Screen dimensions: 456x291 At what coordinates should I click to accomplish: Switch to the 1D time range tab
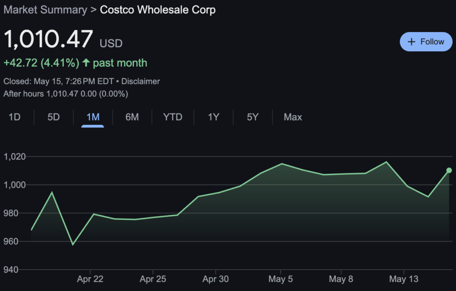(15, 117)
